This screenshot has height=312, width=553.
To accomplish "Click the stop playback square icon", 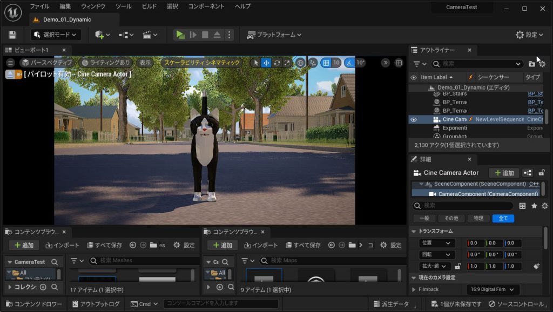I will click(x=205, y=35).
